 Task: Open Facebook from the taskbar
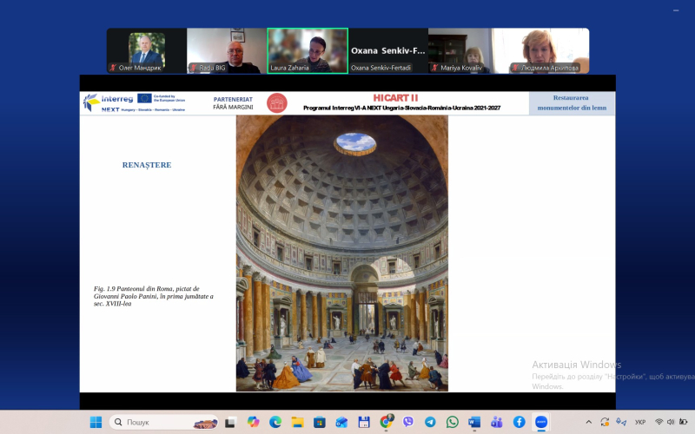(519, 422)
